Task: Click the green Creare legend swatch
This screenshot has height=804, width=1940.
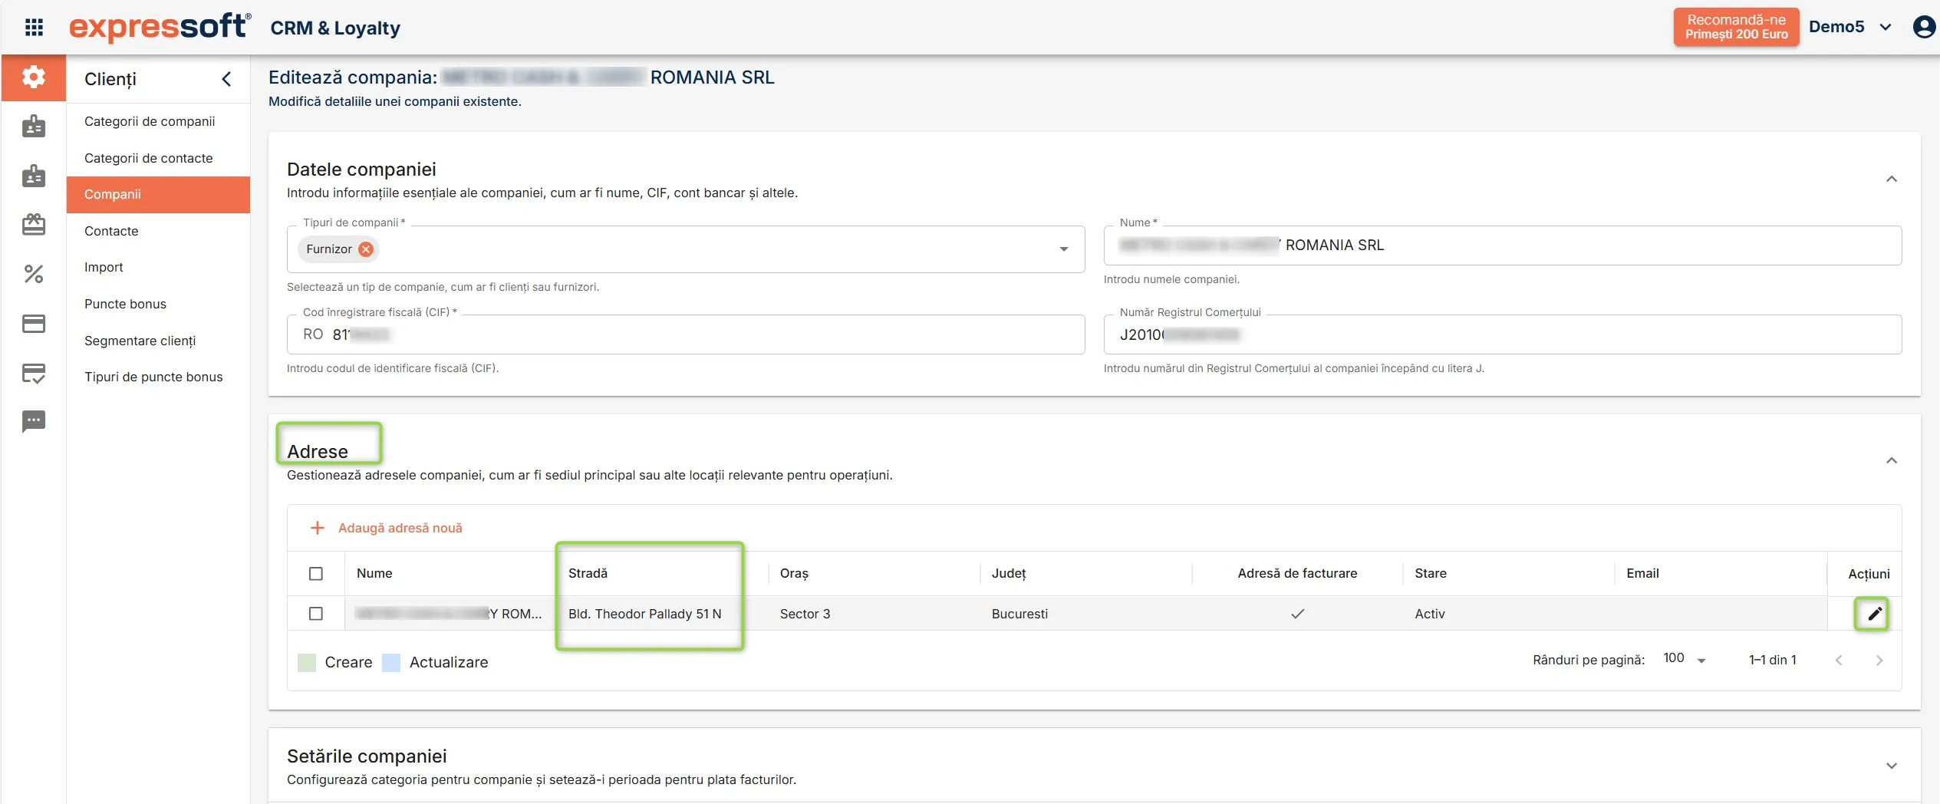Action: pyautogui.click(x=307, y=662)
